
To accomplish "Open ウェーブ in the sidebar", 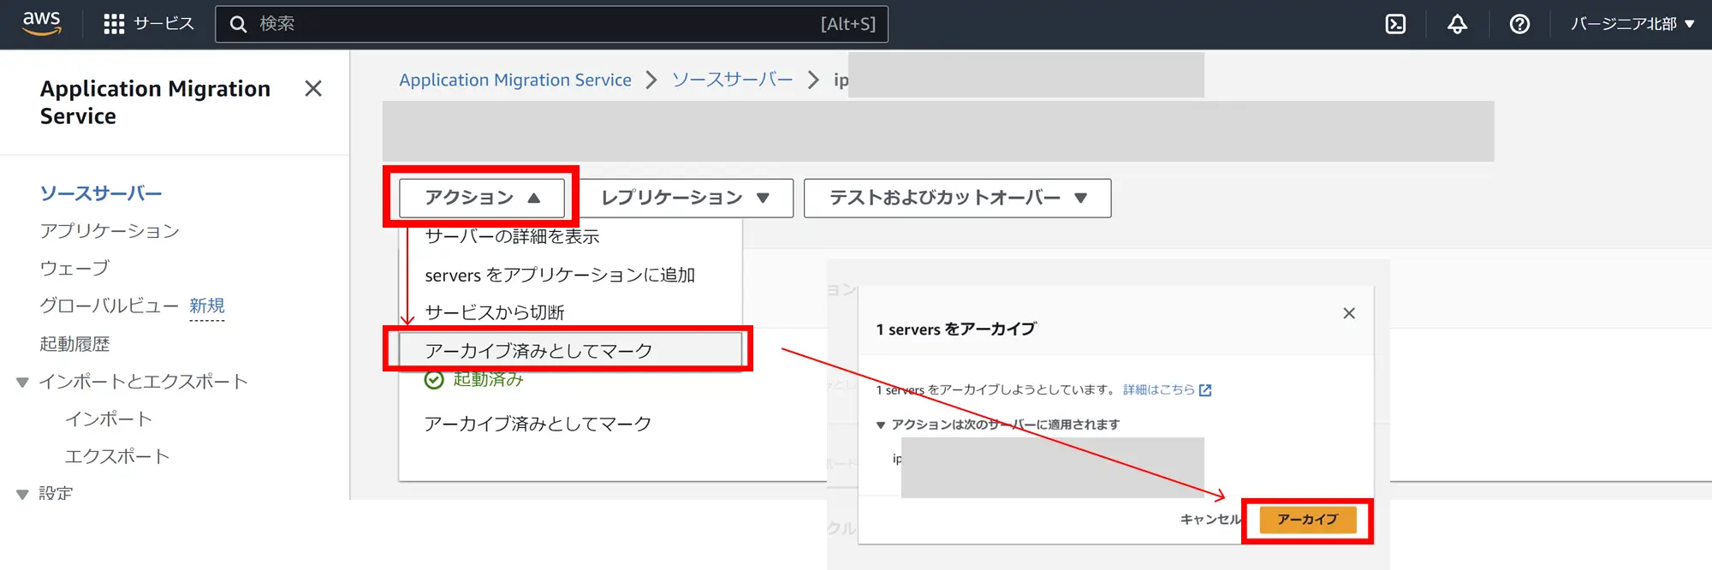I will tap(74, 269).
